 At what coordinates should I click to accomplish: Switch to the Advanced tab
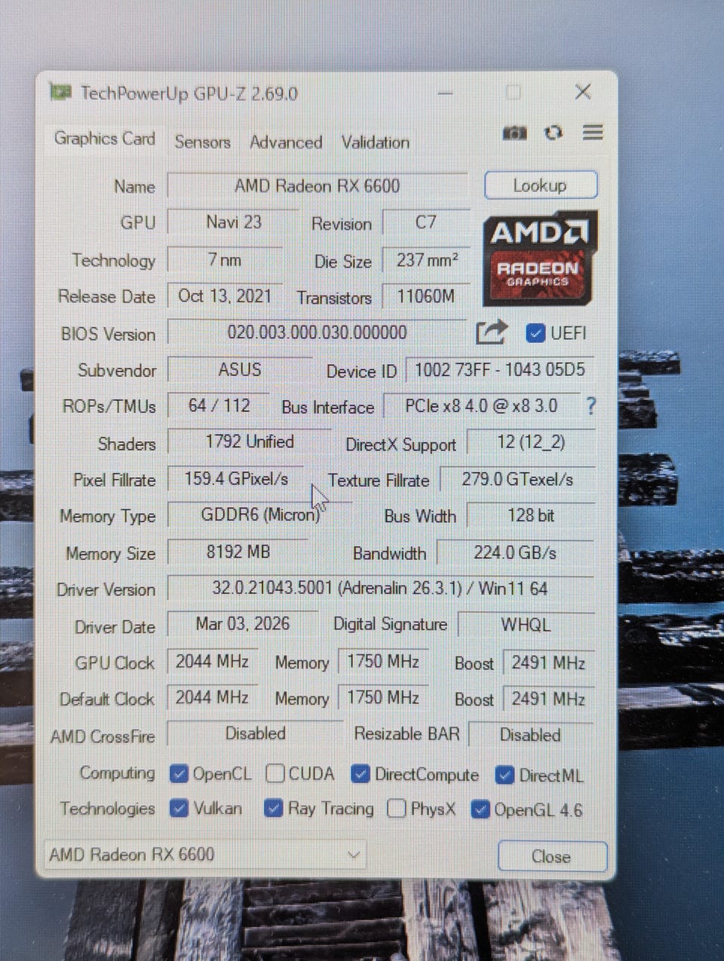click(286, 142)
